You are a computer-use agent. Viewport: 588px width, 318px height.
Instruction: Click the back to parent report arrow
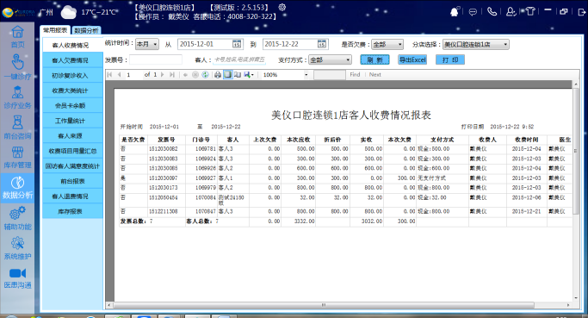pos(185,75)
